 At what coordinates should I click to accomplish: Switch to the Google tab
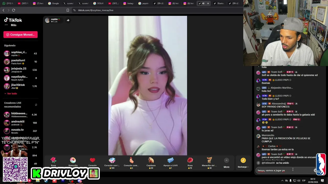pyautogui.click(x=54, y=3)
